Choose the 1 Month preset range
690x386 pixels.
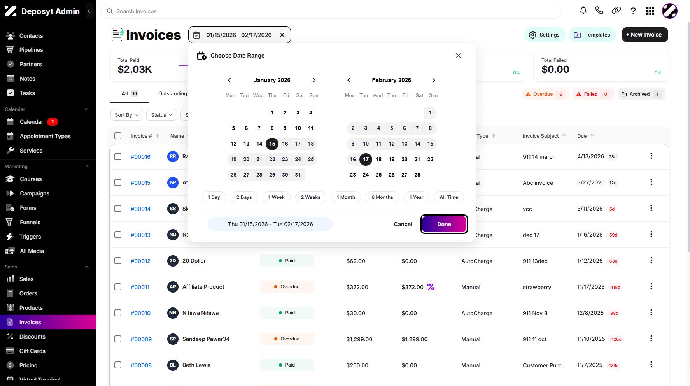tap(346, 197)
